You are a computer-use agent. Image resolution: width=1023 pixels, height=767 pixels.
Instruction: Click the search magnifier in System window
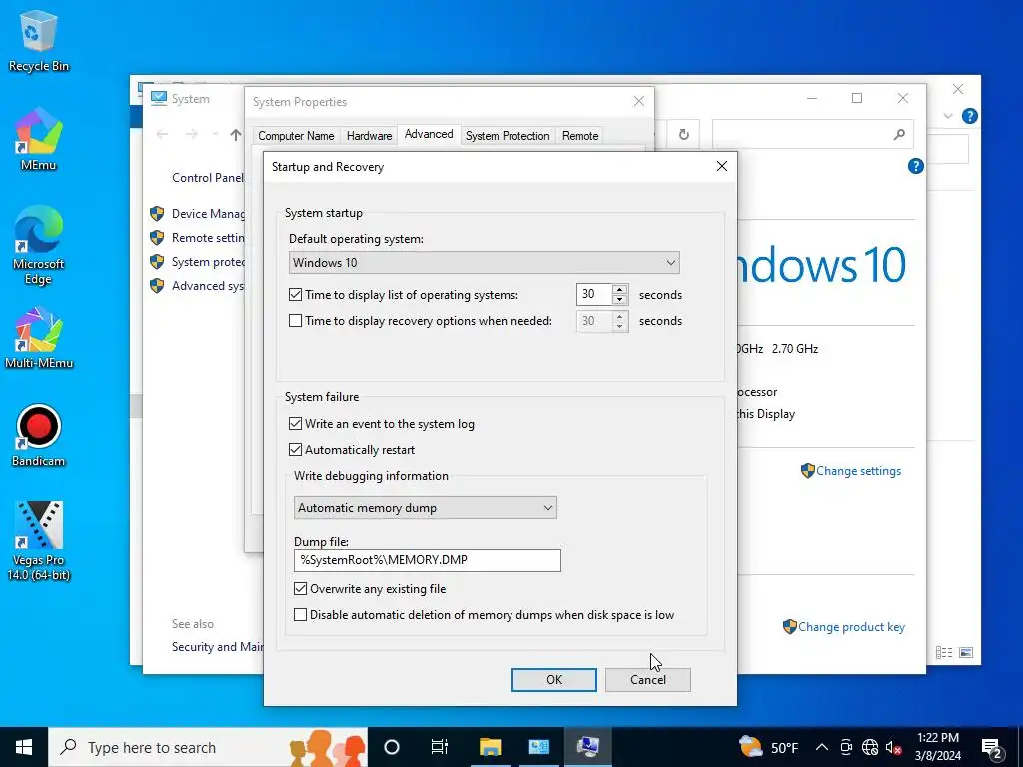click(x=899, y=135)
